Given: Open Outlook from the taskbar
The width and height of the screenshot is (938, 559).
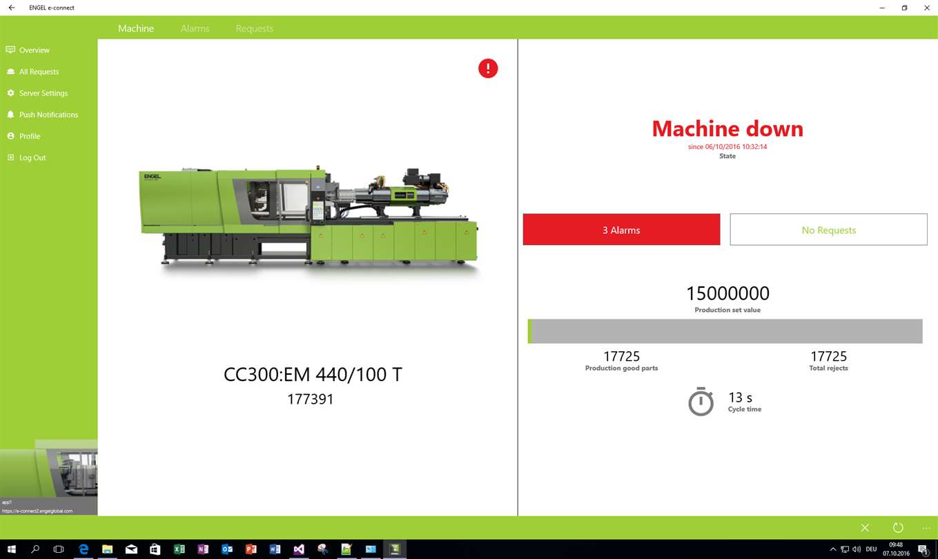Looking at the screenshot, I should (227, 549).
